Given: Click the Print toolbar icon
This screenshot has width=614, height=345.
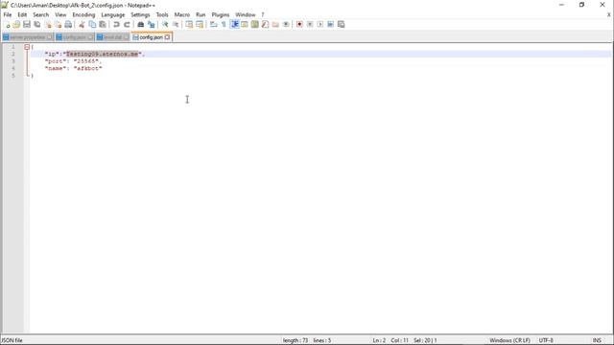Looking at the screenshot, I should 68,25.
